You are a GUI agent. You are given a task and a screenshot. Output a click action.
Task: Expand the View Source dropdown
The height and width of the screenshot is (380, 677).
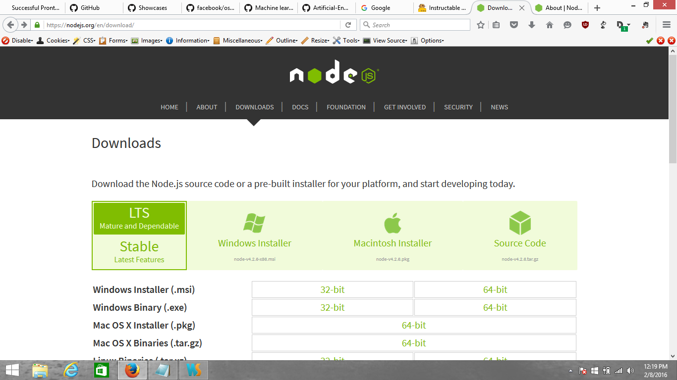point(385,41)
